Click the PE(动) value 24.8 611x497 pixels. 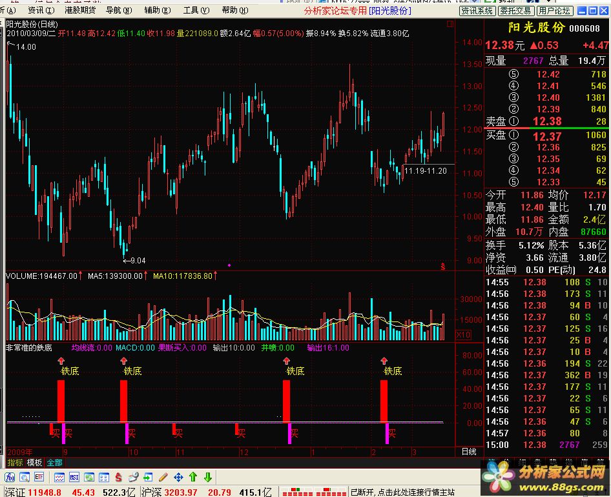(597, 270)
